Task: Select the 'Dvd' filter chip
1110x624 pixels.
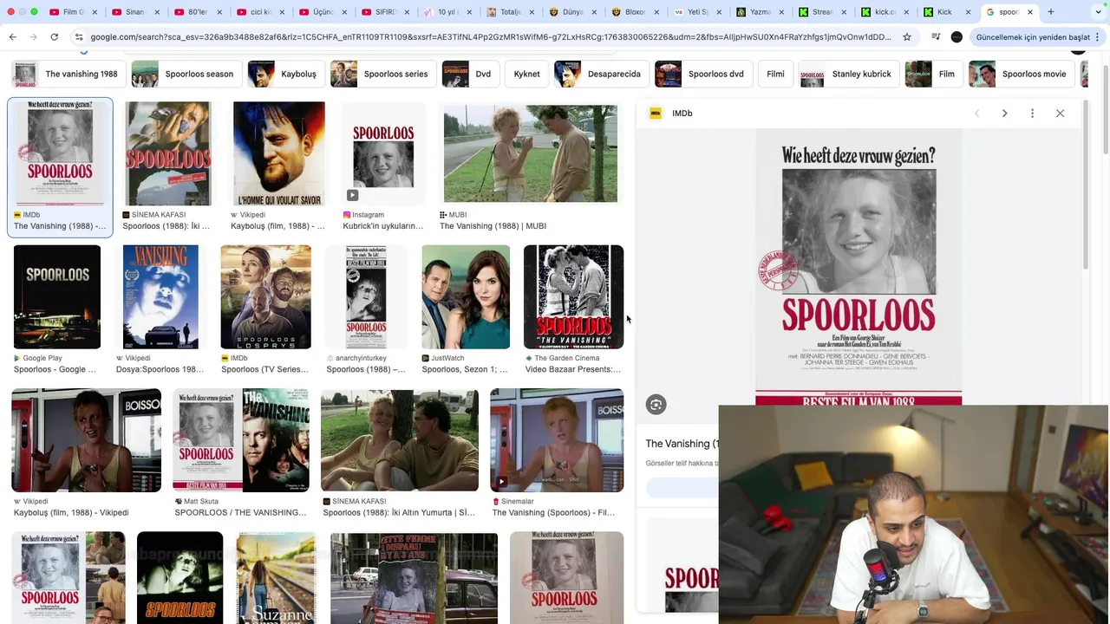Action: pyautogui.click(x=469, y=74)
